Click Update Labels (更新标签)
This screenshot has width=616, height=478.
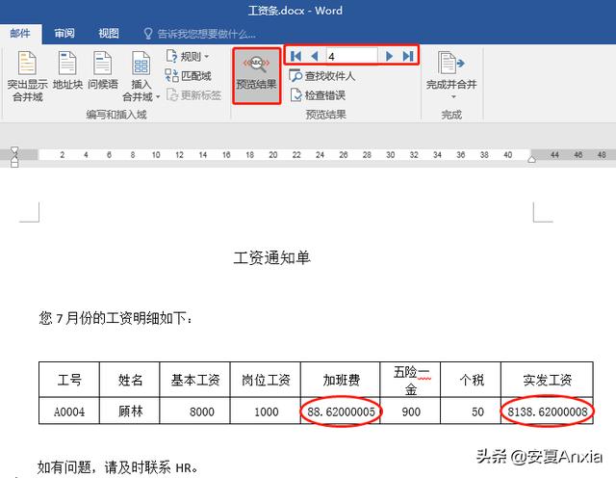194,94
